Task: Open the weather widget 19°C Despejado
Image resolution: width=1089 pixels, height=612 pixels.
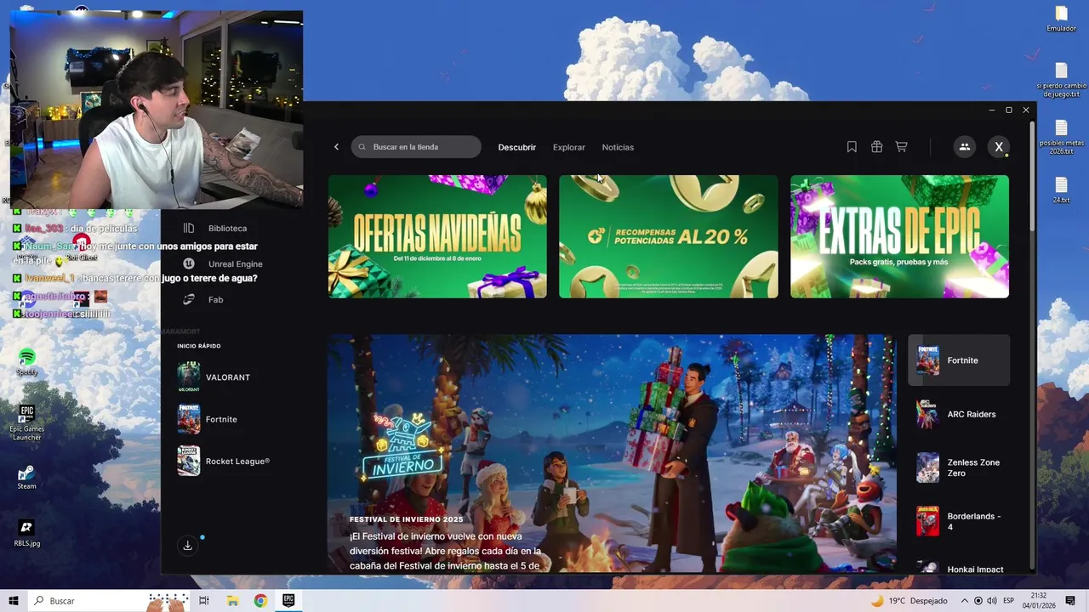Action: [x=910, y=601]
